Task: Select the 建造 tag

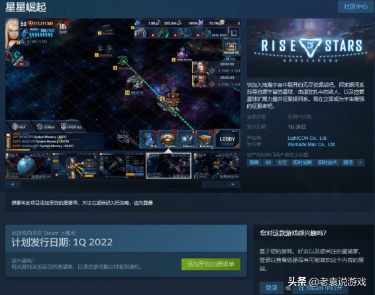Action: [348, 162]
